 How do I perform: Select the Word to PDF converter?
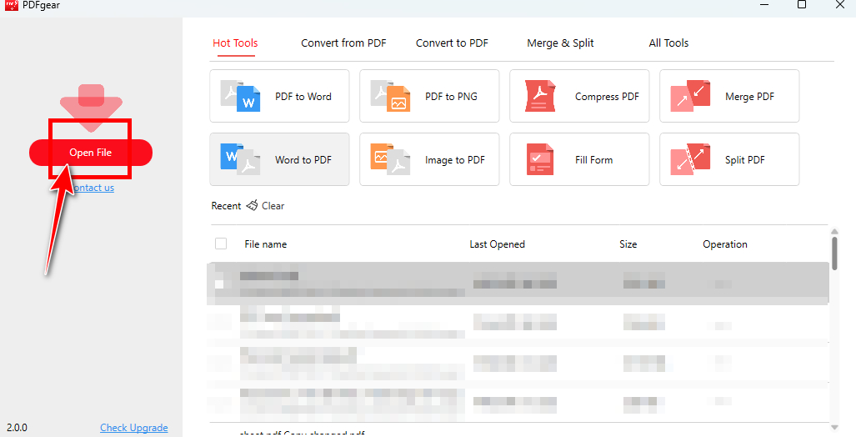click(279, 159)
